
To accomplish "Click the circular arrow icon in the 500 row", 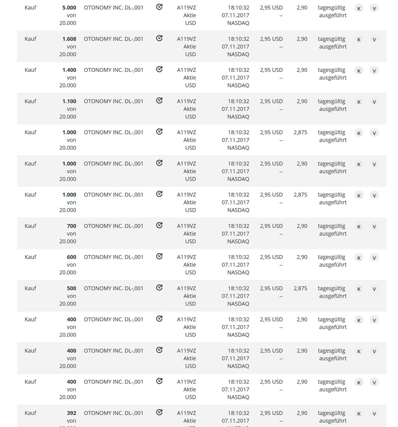I will point(159,288).
